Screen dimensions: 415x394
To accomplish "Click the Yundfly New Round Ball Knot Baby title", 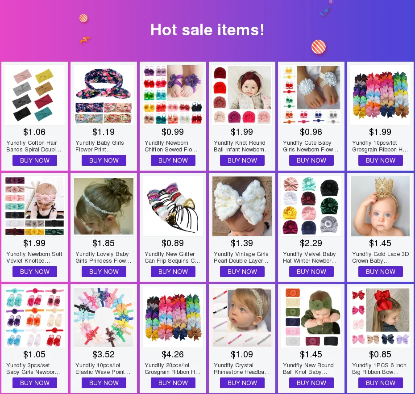I will pyautogui.click(x=308, y=369).
